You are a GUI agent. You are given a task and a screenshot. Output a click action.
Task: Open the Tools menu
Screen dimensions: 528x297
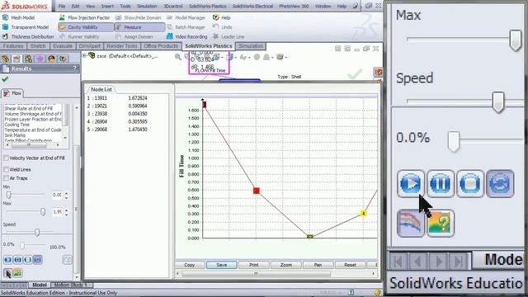click(x=125, y=6)
